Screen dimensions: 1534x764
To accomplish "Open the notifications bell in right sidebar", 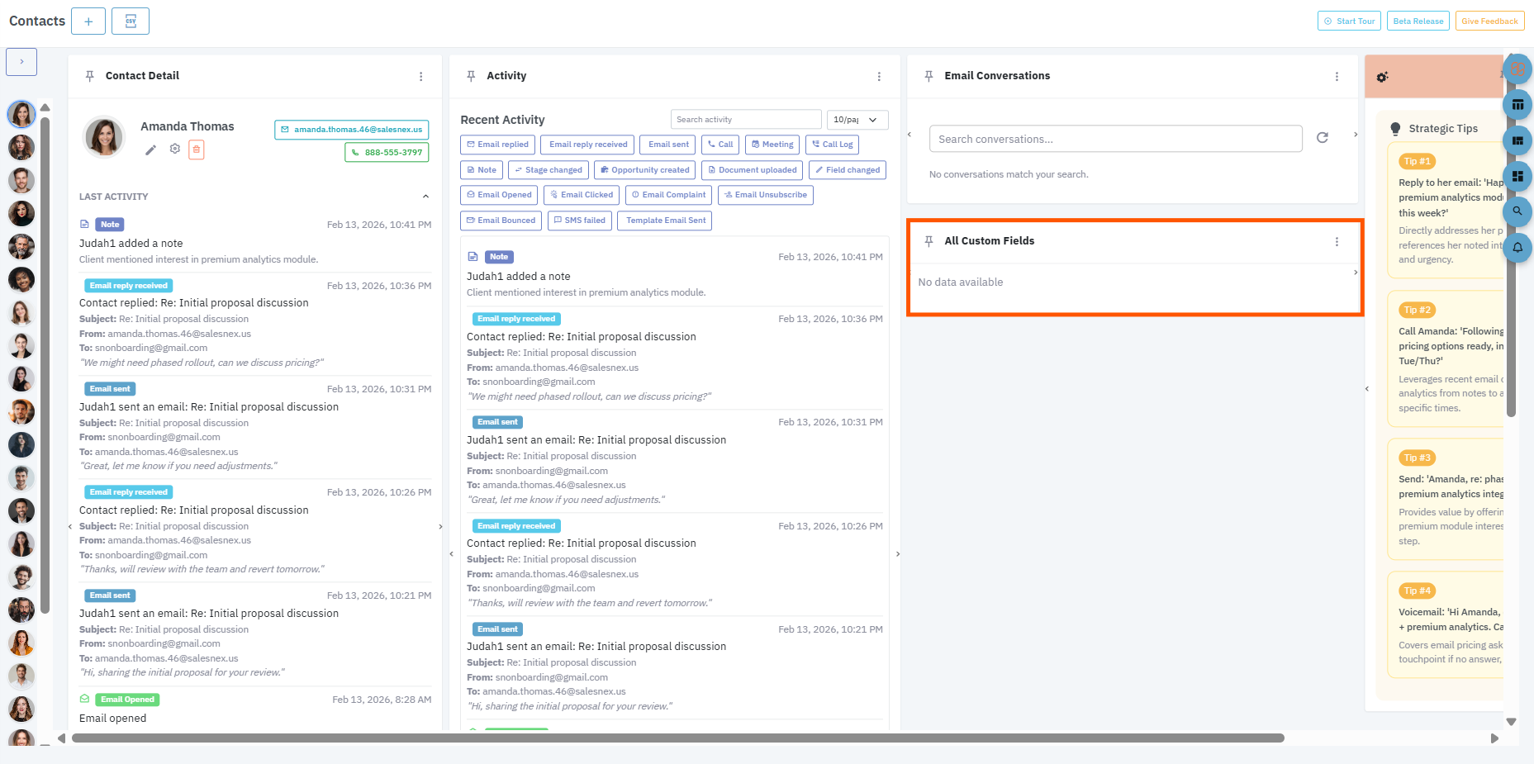I will tap(1517, 247).
